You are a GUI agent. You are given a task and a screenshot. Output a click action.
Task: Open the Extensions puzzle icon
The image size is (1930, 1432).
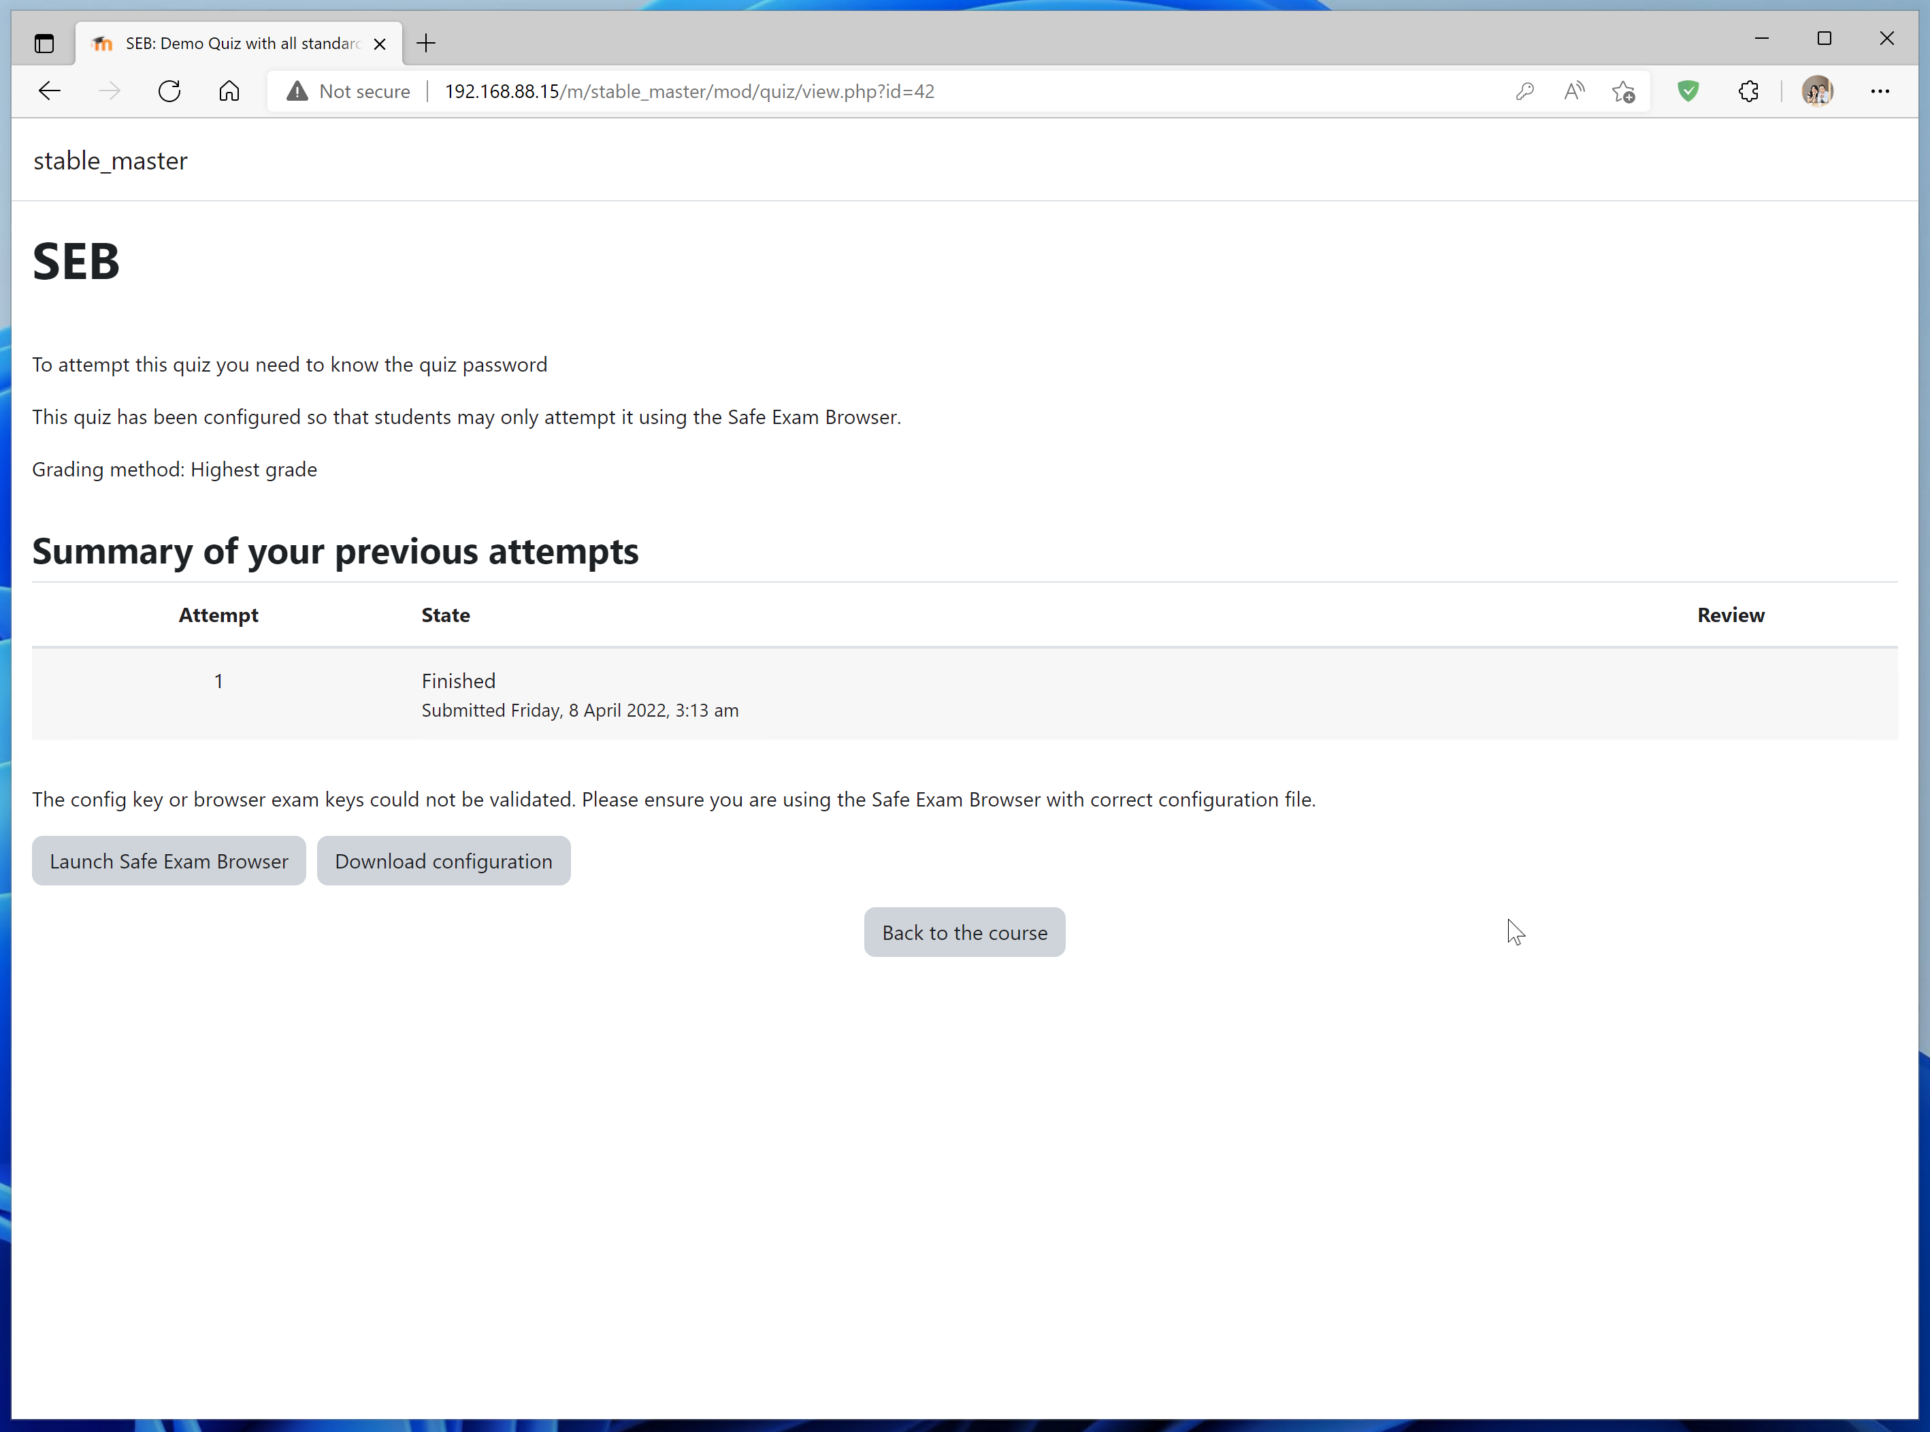pos(1748,91)
